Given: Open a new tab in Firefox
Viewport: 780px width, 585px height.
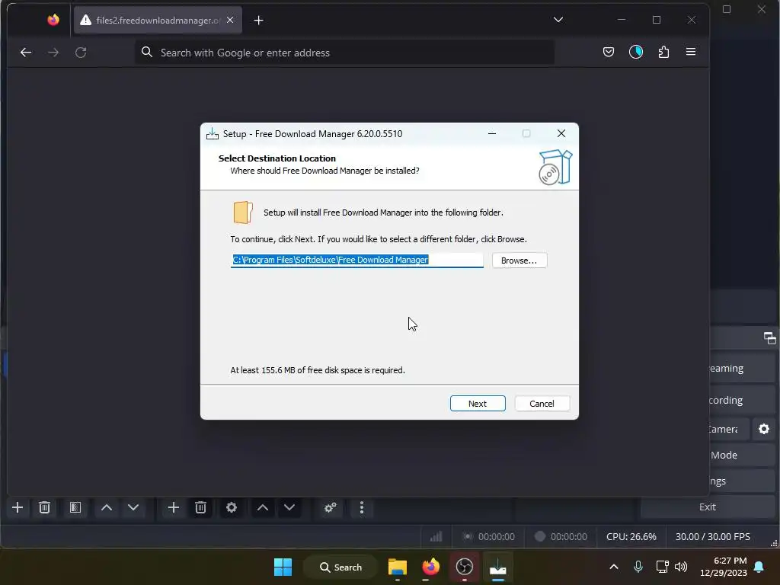Looking at the screenshot, I should [x=259, y=21].
